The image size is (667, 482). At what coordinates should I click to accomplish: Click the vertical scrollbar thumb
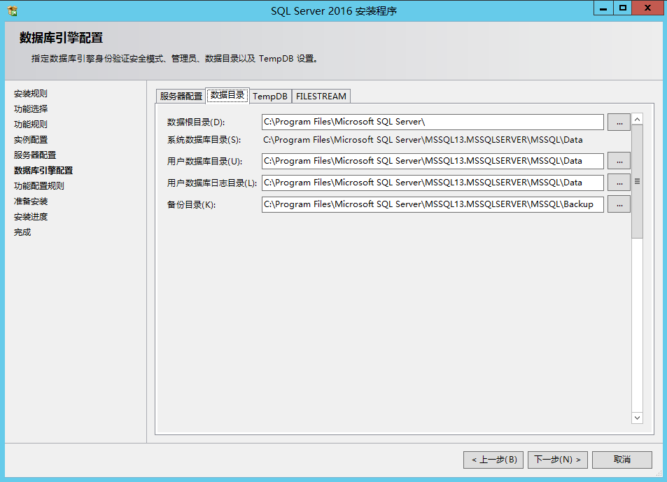pyautogui.click(x=637, y=181)
